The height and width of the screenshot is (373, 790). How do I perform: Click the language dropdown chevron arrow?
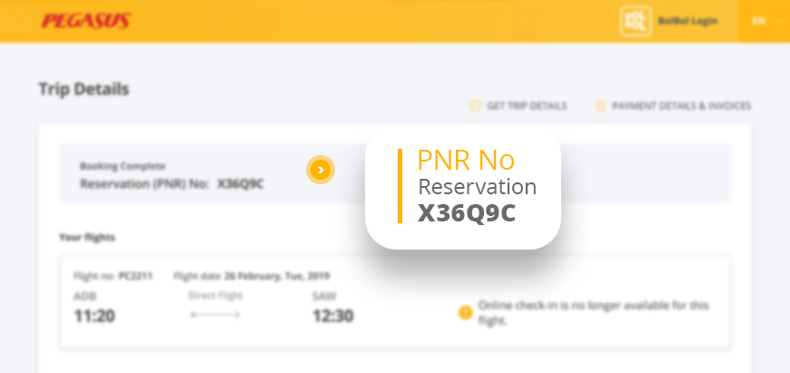tap(781, 21)
